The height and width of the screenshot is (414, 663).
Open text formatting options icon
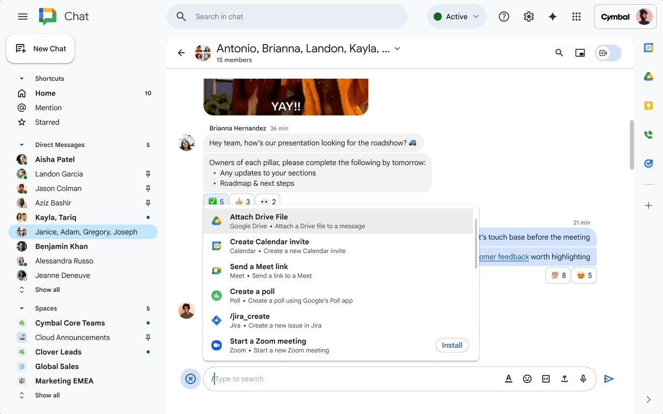pyautogui.click(x=509, y=379)
